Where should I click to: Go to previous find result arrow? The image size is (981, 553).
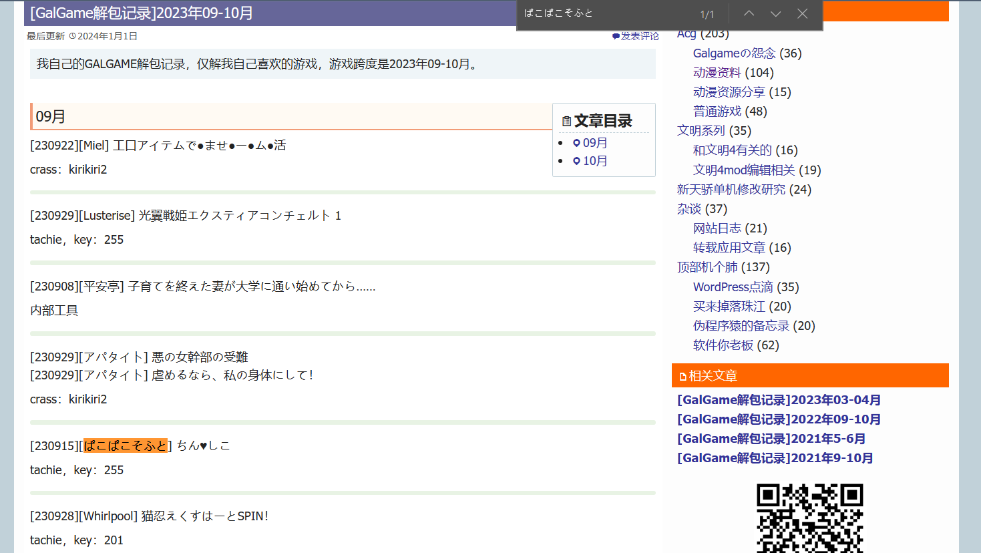tap(749, 13)
